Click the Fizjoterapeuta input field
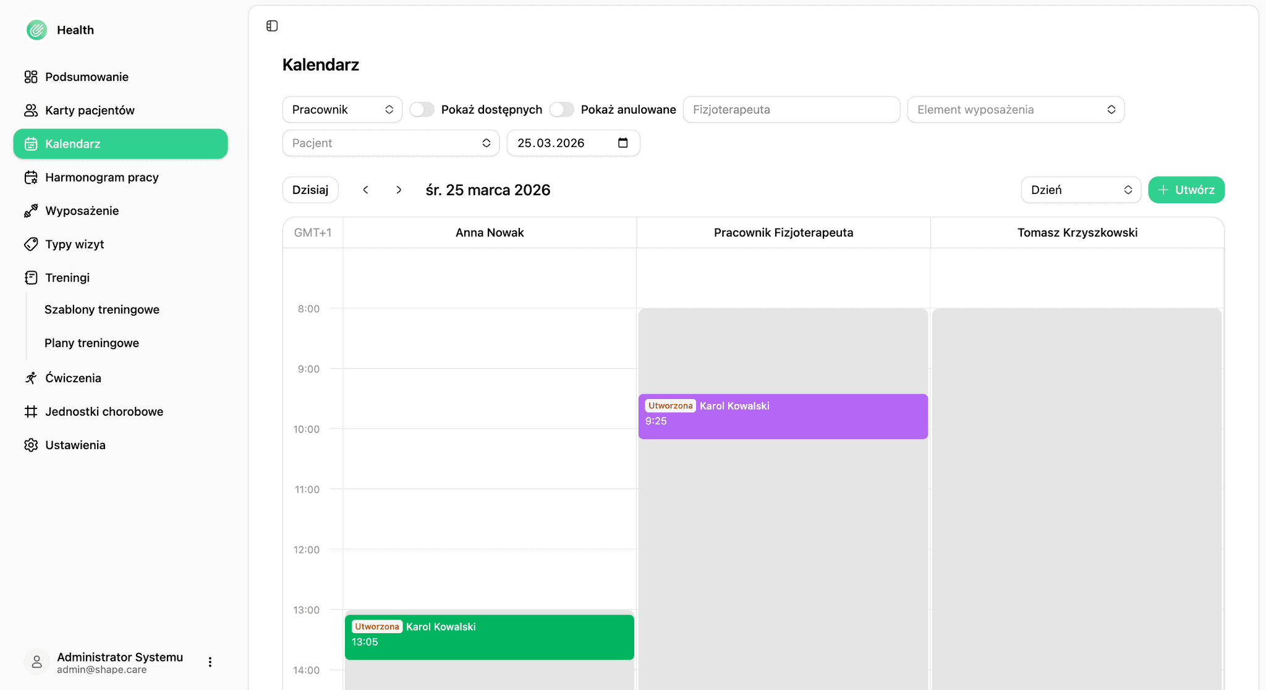Screen dimensions: 1266x690 791,109
